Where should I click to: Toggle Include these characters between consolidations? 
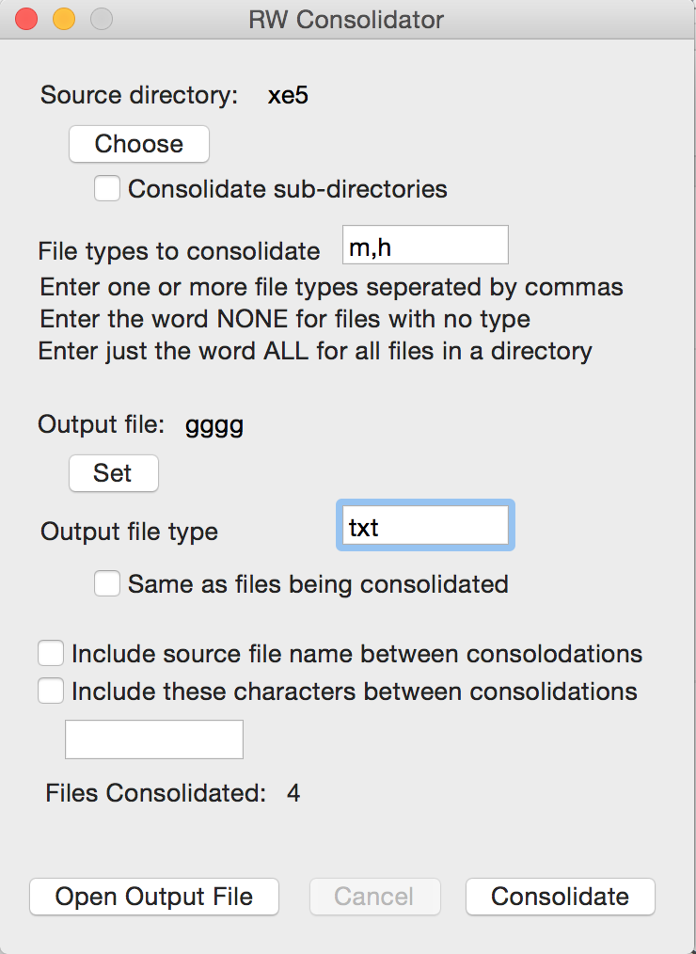point(51,692)
